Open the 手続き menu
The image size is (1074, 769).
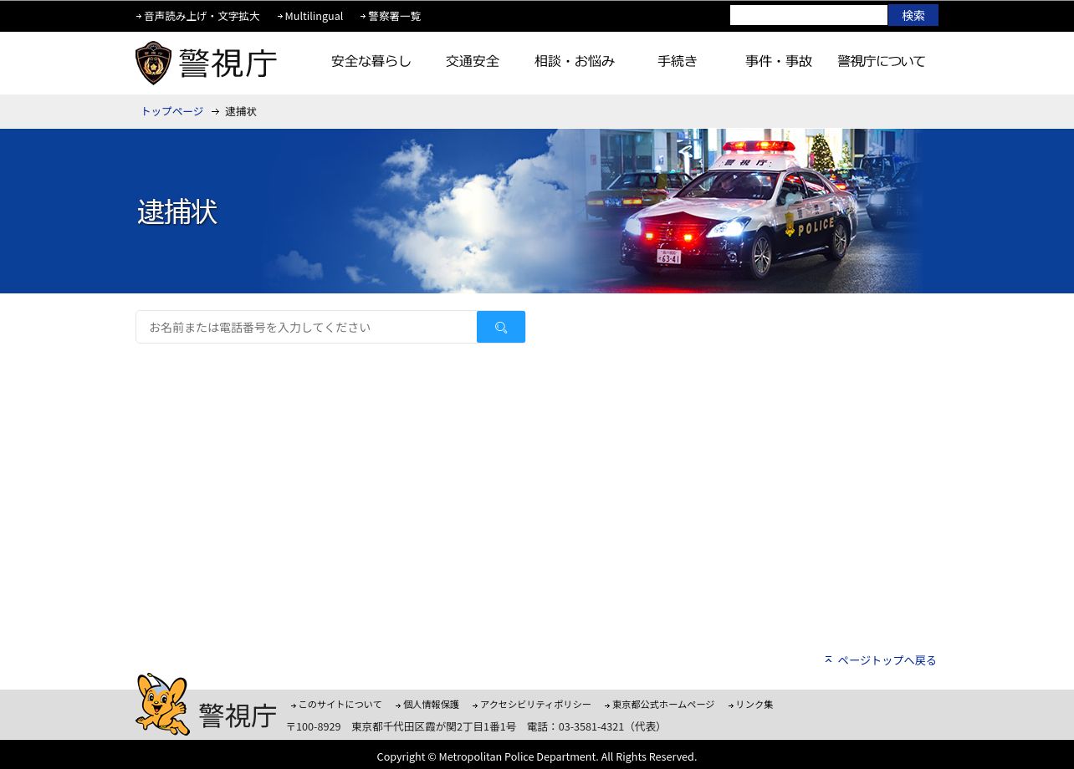click(677, 61)
